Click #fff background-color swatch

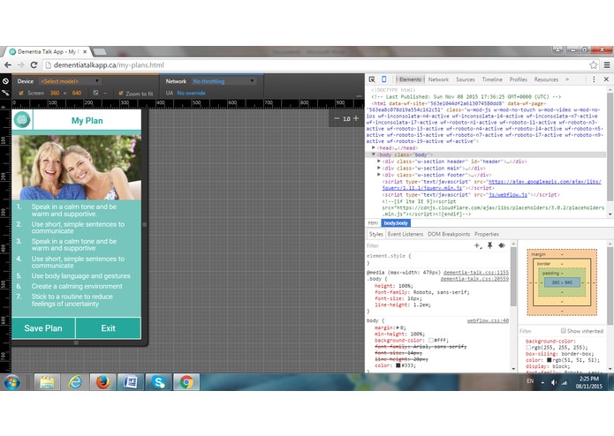click(x=431, y=340)
